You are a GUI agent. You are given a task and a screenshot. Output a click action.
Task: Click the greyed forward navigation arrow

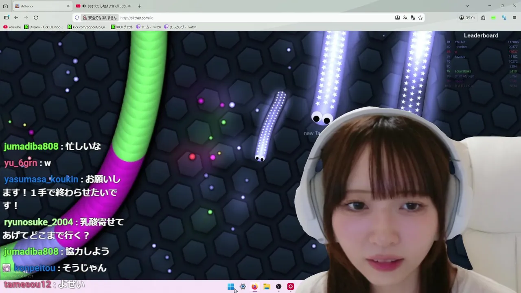point(26,17)
